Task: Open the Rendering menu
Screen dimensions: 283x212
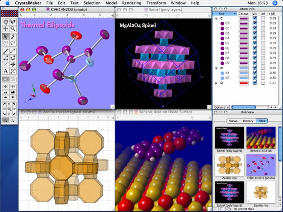Action: (132, 3)
